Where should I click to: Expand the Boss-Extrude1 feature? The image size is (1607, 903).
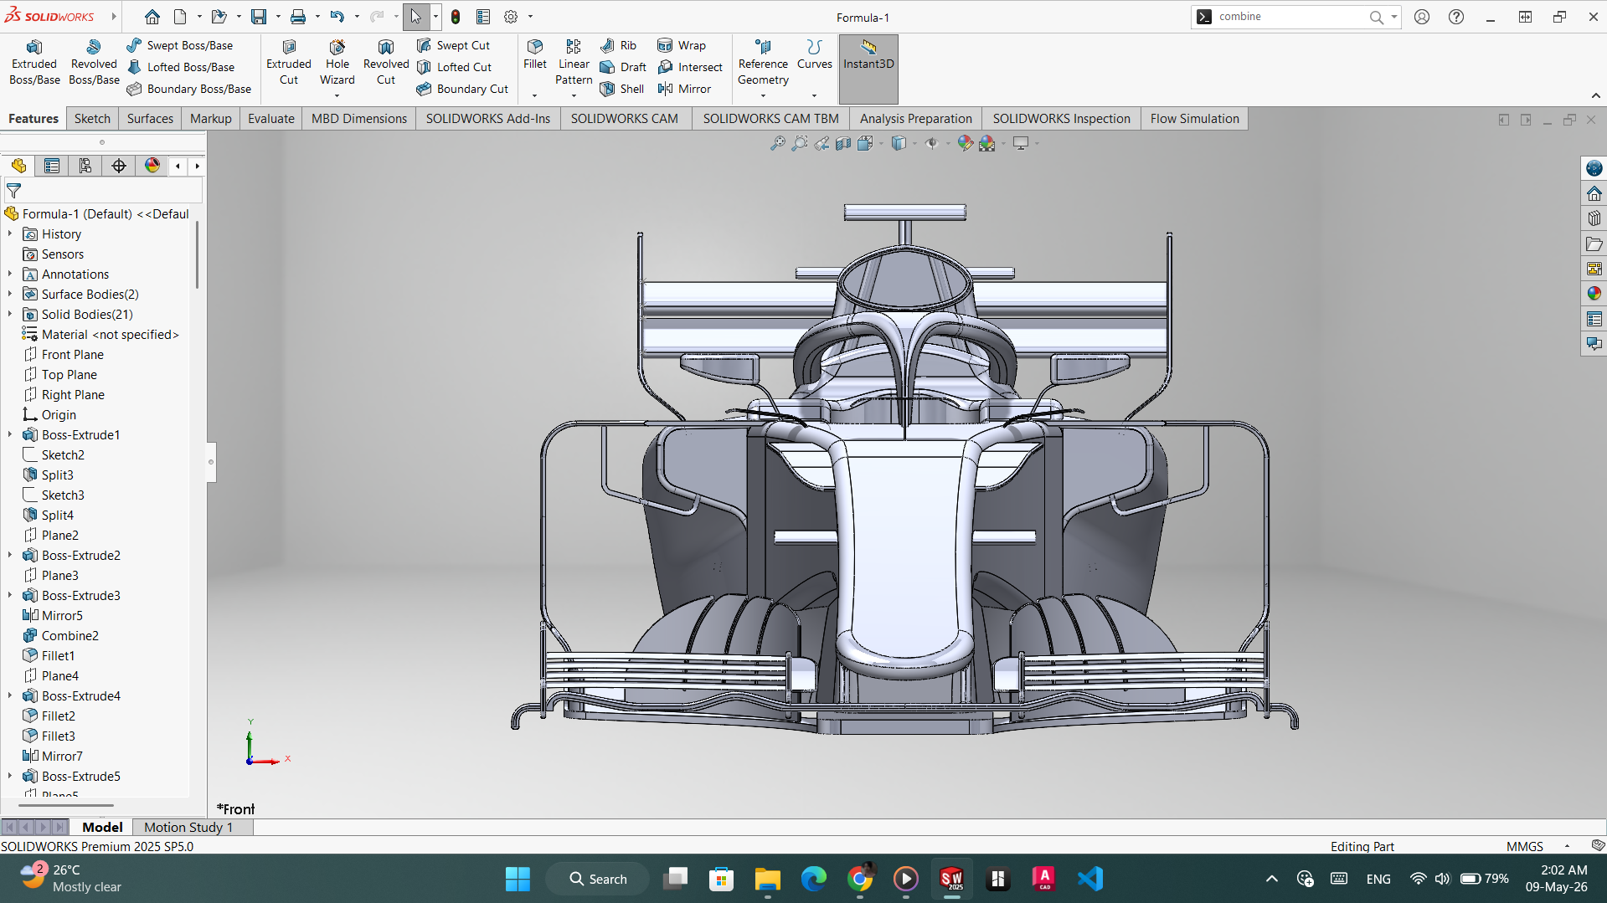10,434
